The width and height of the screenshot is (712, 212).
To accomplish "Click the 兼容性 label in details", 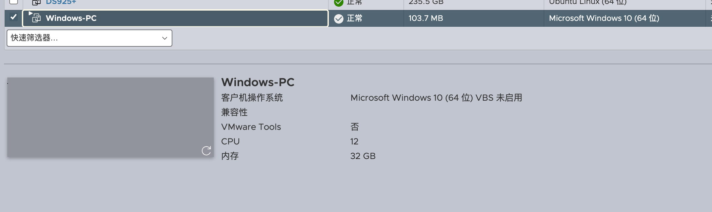I will tap(234, 112).
